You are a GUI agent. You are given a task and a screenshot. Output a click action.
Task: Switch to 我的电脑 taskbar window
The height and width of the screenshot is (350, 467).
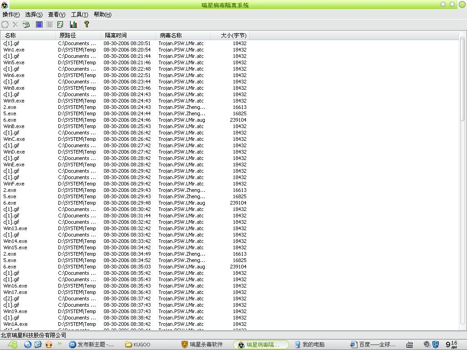click(x=310, y=345)
